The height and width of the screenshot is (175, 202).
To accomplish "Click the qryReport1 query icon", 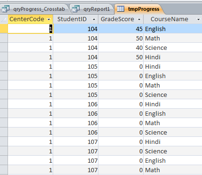I will (x=76, y=9).
